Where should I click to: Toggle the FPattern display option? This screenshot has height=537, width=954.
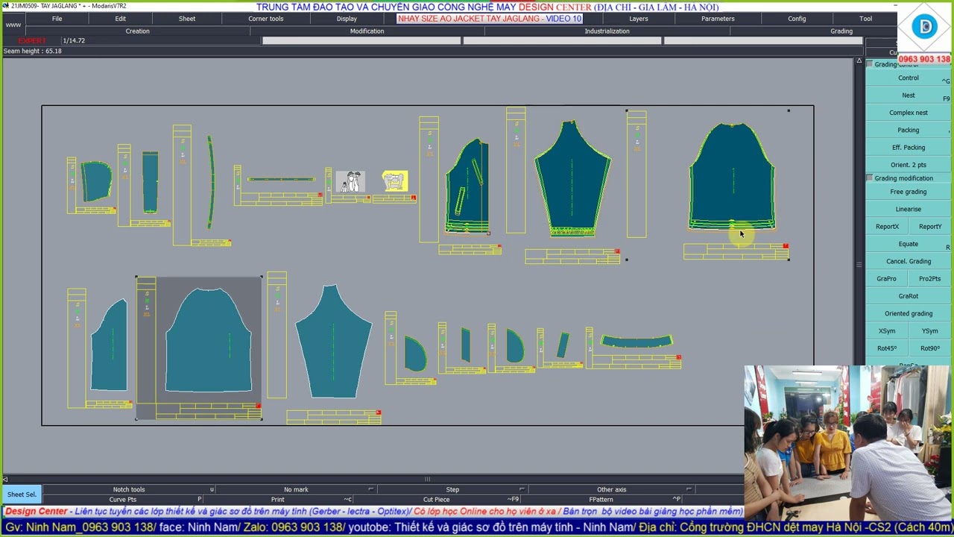(x=601, y=499)
